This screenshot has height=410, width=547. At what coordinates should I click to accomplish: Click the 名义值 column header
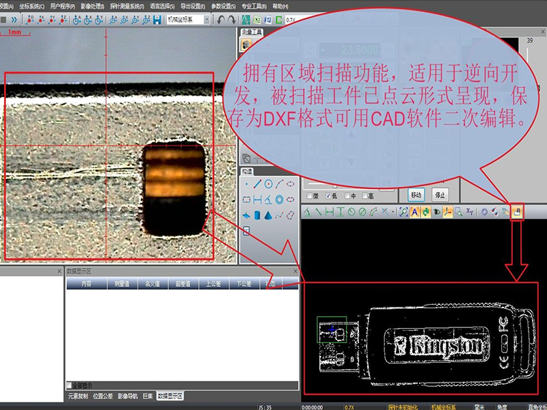(152, 284)
